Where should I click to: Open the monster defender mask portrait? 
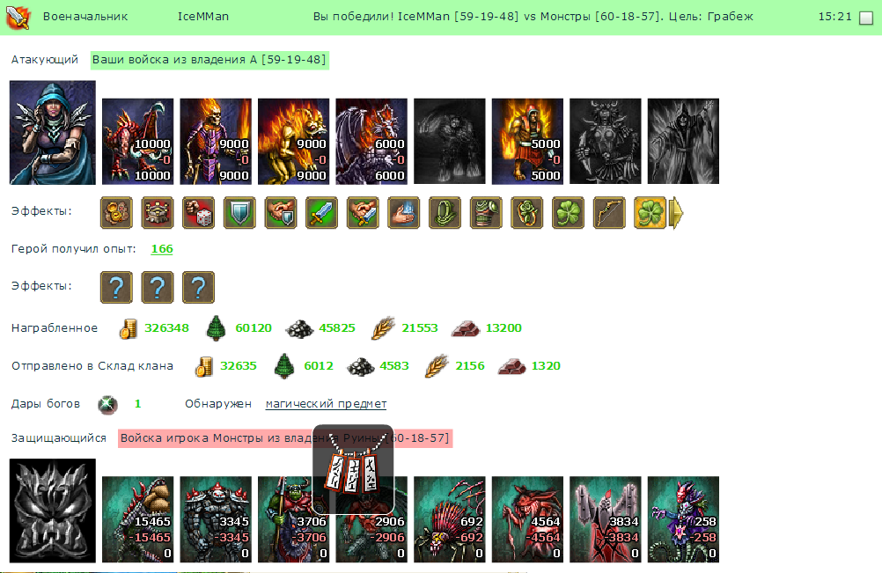tap(53, 511)
